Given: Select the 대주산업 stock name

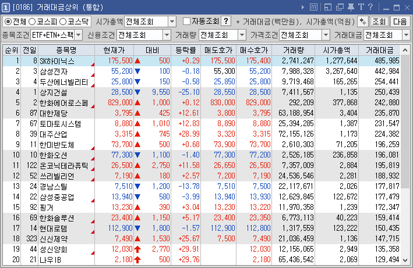Looking at the screenshot, I should pos(54,134).
